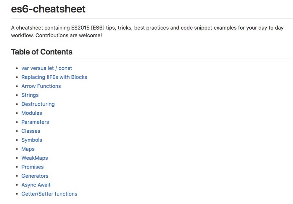Go to the Classes section
The width and height of the screenshot is (293, 204).
point(31,131)
